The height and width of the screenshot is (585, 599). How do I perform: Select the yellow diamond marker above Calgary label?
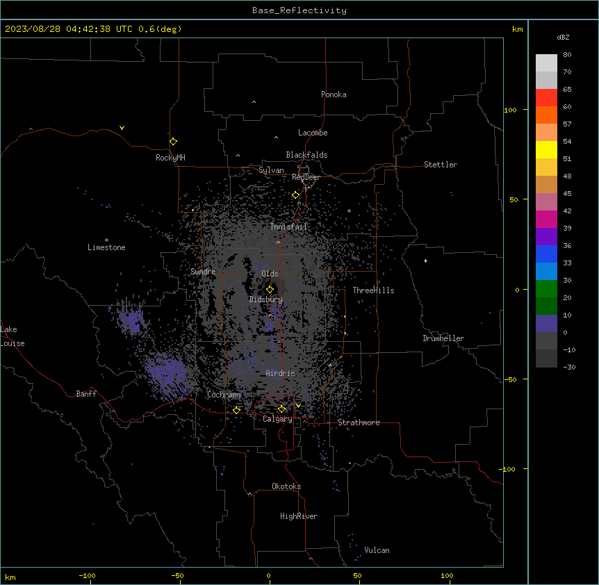click(x=281, y=409)
